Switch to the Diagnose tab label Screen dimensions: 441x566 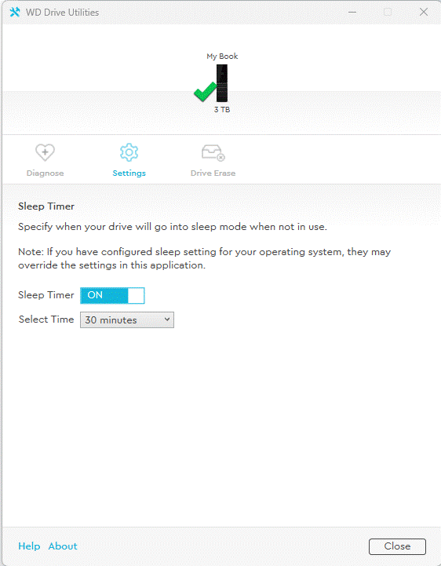pyautogui.click(x=45, y=173)
